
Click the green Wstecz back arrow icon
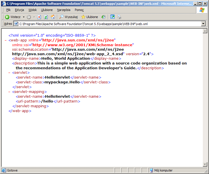click(x=7, y=17)
